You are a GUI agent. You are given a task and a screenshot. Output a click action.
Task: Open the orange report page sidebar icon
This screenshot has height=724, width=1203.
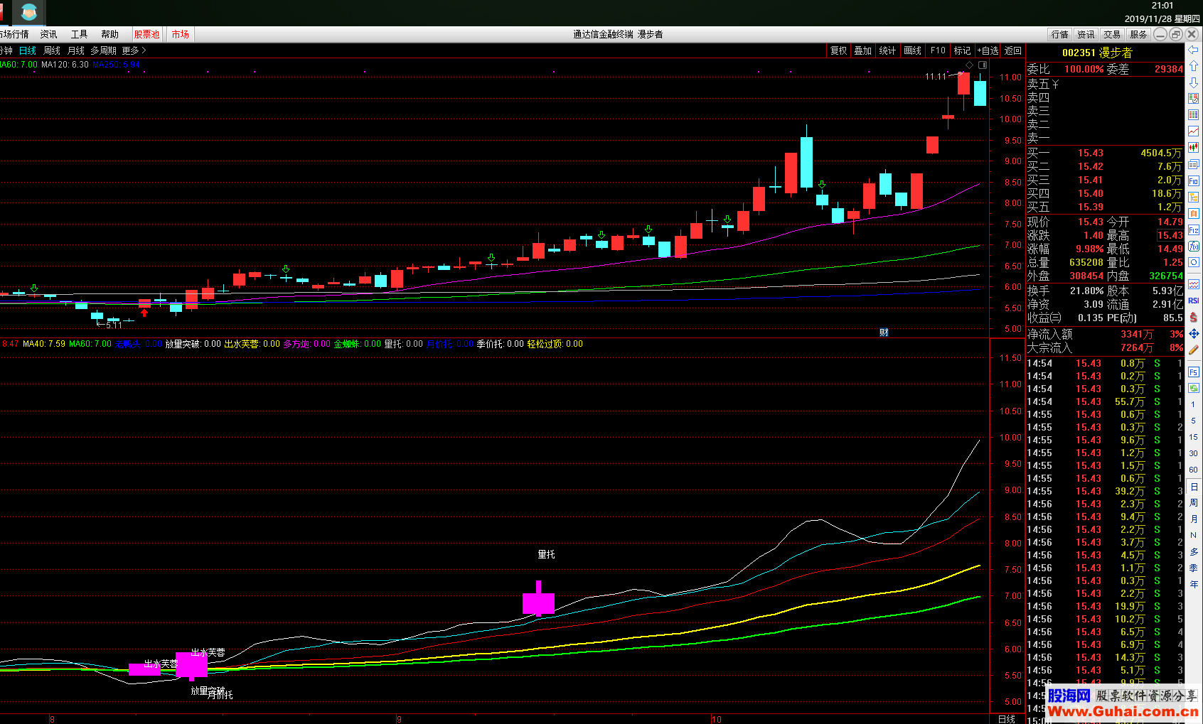[1193, 213]
